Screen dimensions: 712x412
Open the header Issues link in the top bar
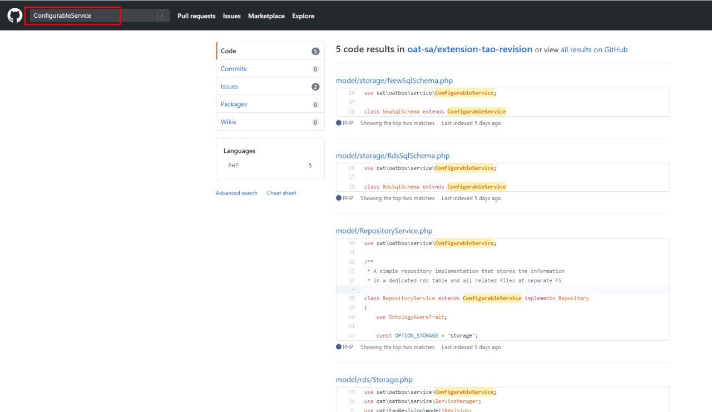pyautogui.click(x=232, y=16)
